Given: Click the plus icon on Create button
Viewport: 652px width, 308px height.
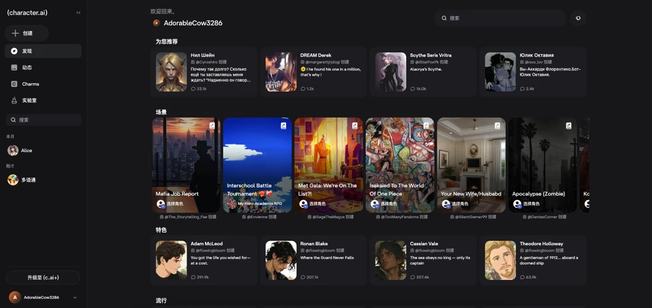Looking at the screenshot, I should 15,33.
